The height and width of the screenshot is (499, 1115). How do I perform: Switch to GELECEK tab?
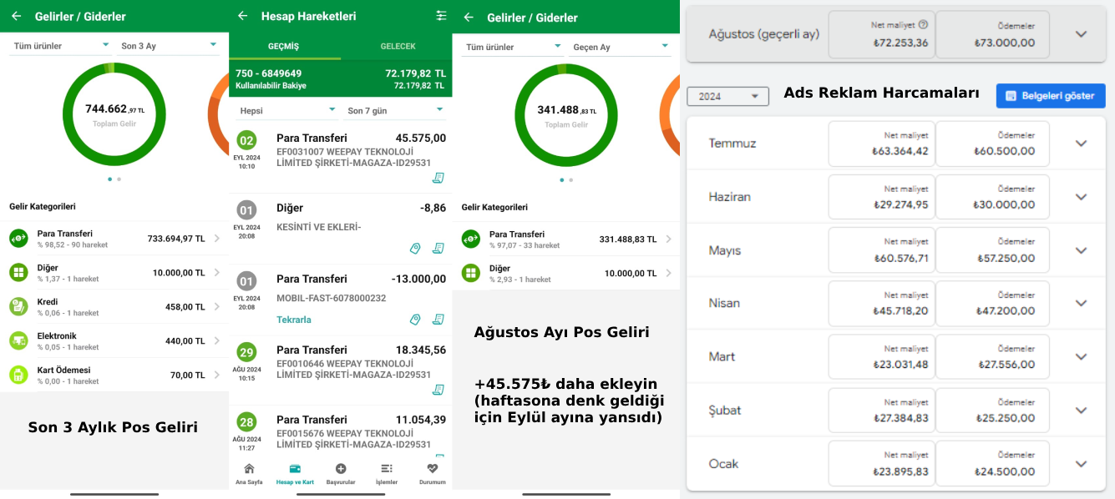pos(398,46)
